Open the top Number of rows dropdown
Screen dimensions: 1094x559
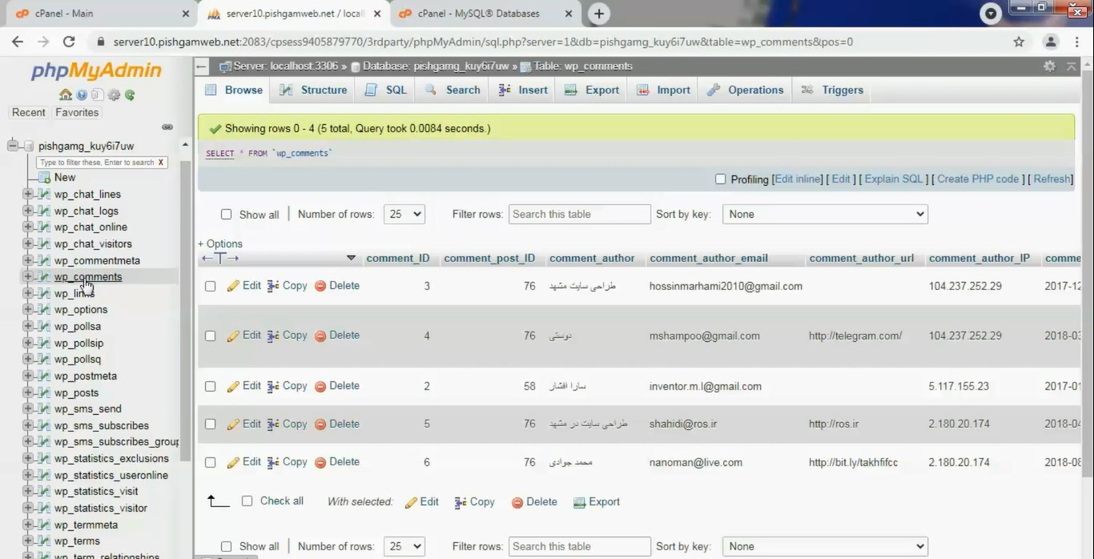[404, 214]
